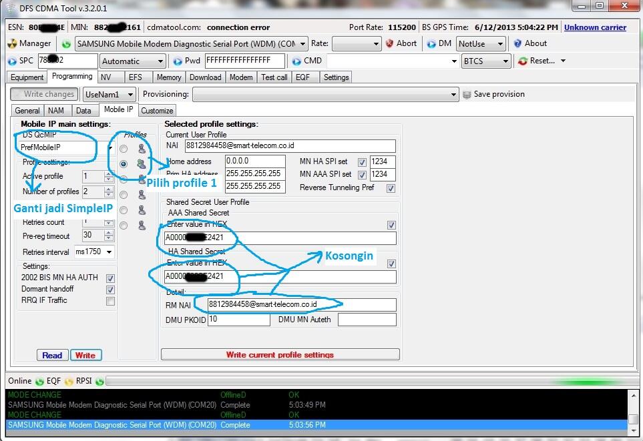Select the first profile radio button
Viewport: 643px width, 441px height.
click(x=124, y=149)
